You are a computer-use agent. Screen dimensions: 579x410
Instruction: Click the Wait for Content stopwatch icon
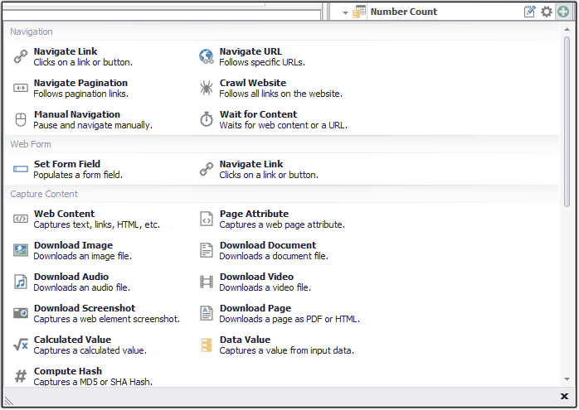207,119
